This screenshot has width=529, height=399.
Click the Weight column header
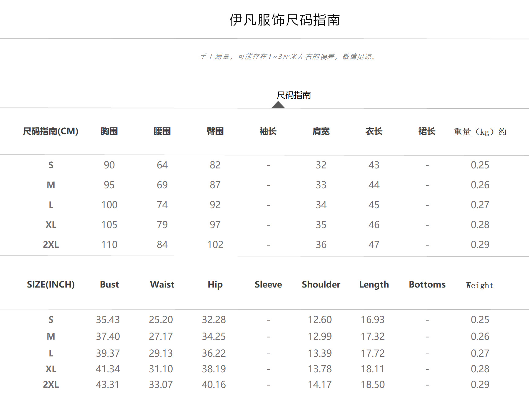coord(480,285)
